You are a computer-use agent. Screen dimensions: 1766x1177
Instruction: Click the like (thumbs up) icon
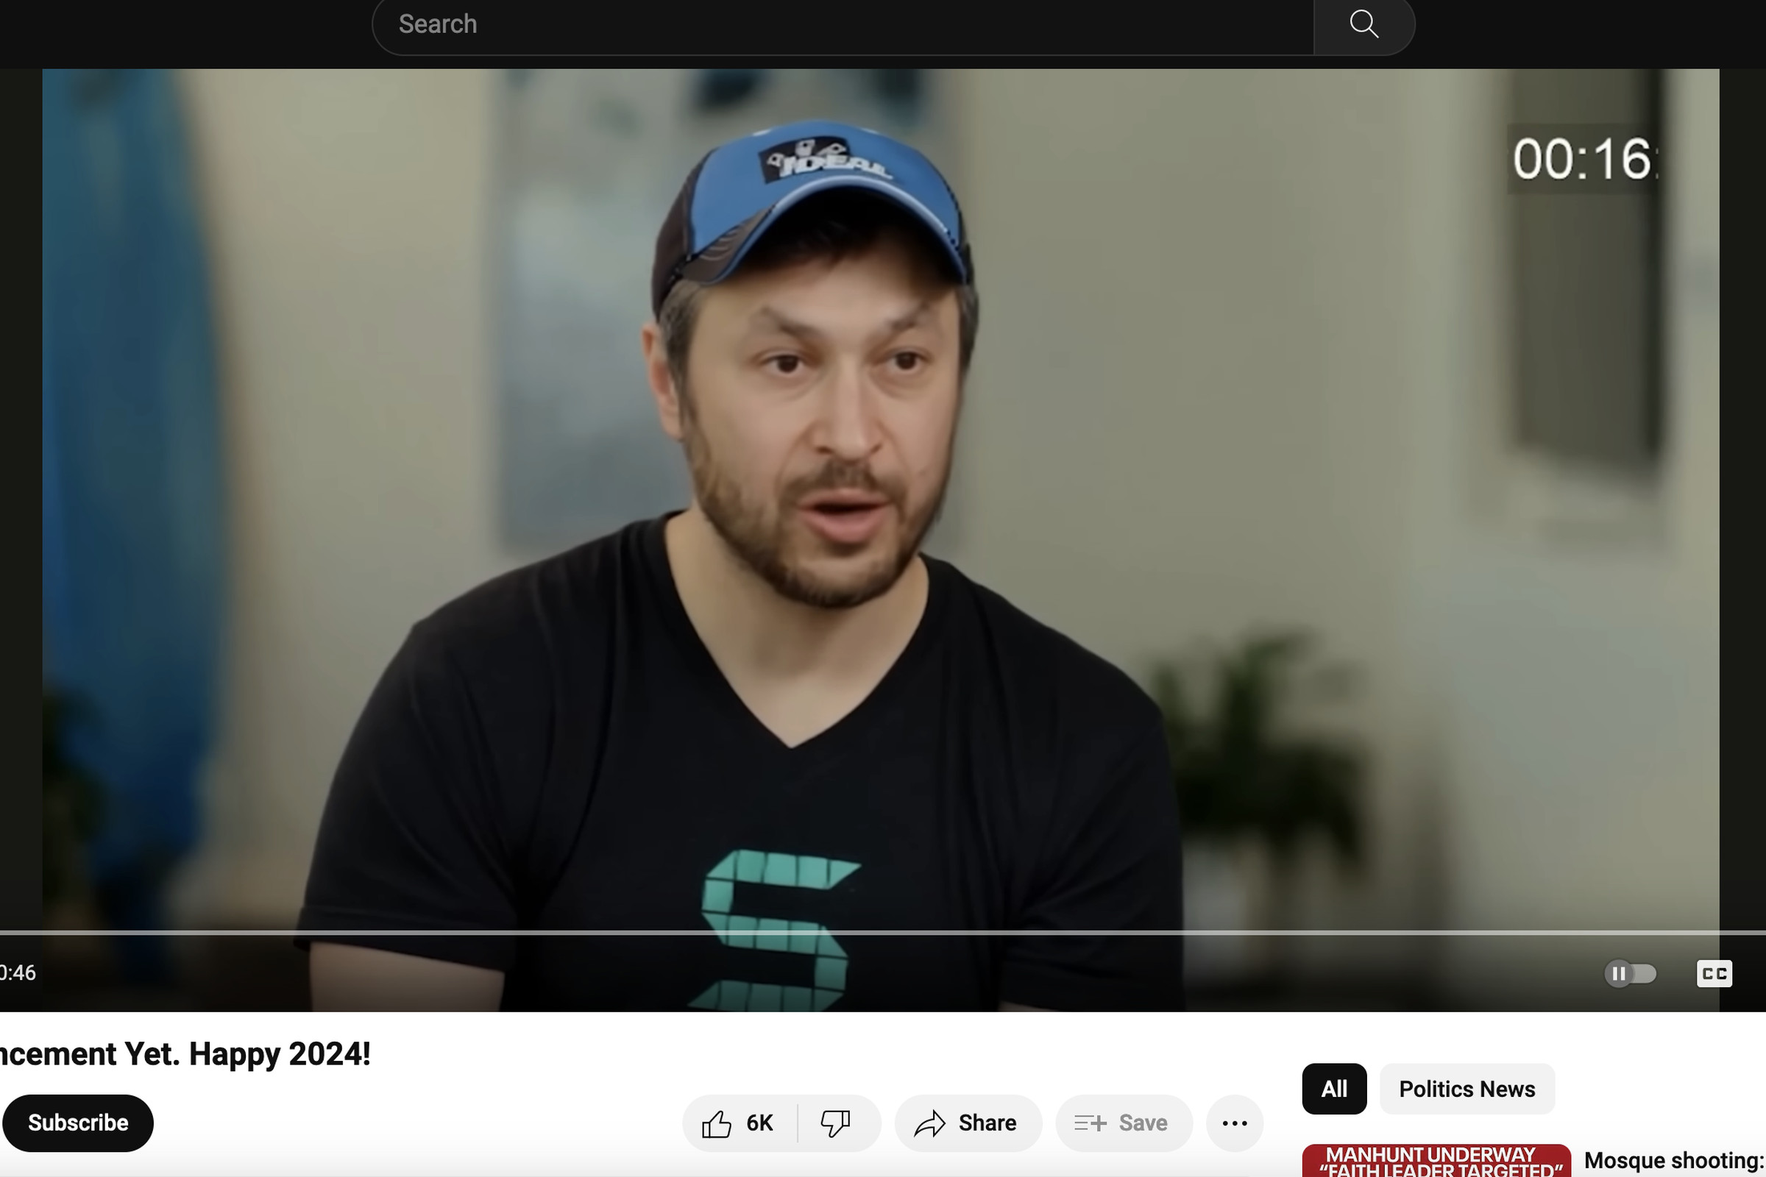click(x=716, y=1123)
